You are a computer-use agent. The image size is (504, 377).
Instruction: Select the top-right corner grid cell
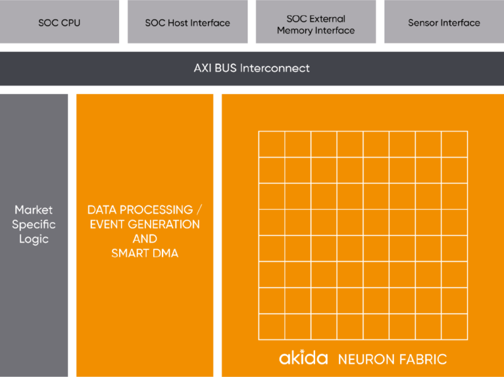455,143
